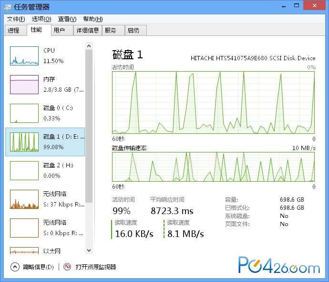Click the 16.0 KB/s read speed value
329x282 pixels.
coord(134,234)
